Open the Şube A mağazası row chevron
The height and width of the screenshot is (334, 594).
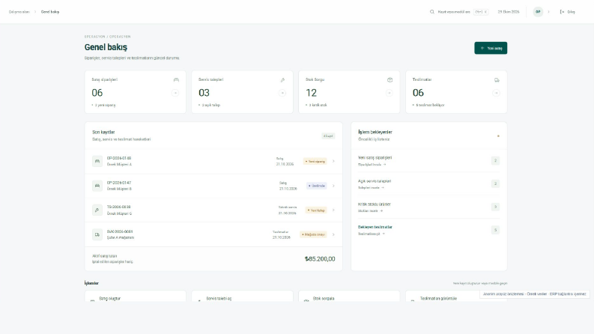point(333,234)
